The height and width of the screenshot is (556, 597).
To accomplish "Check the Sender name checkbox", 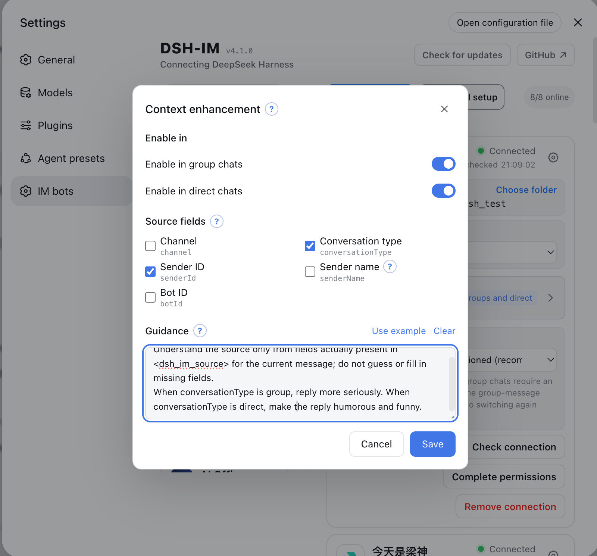I will pos(310,272).
